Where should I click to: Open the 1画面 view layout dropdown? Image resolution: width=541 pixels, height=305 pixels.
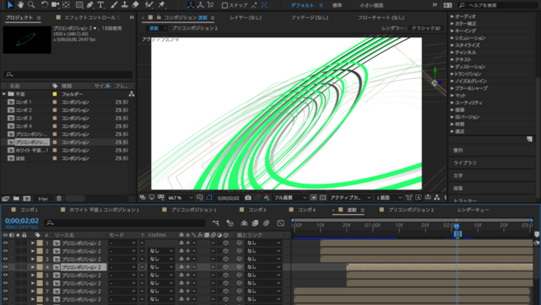[x=389, y=198]
